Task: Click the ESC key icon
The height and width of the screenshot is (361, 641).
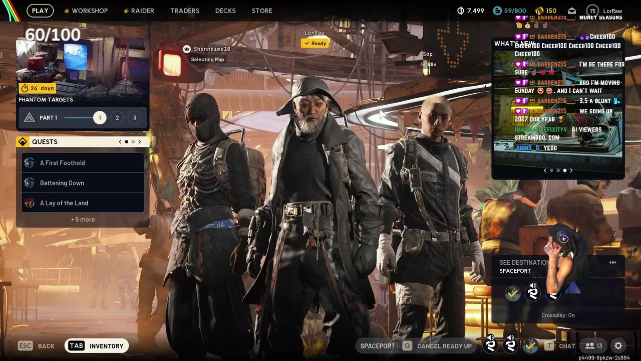Action: tap(25, 346)
